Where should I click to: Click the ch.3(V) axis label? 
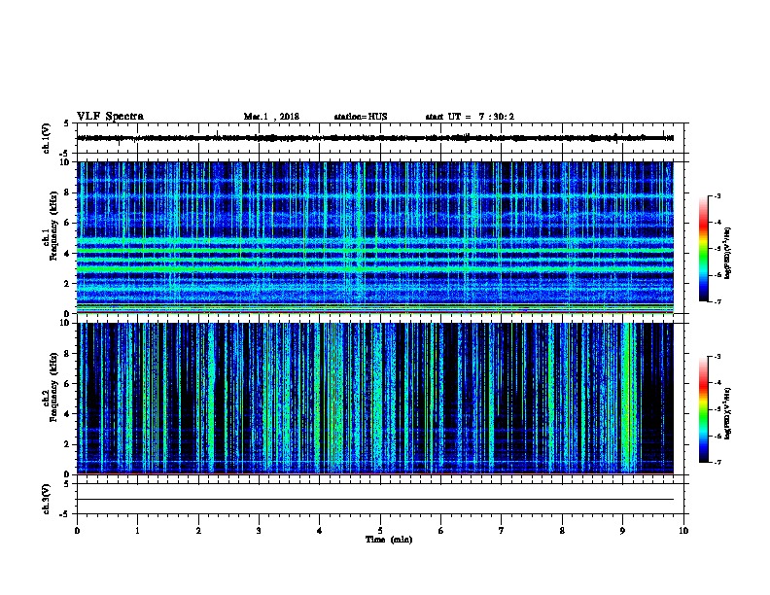point(47,499)
